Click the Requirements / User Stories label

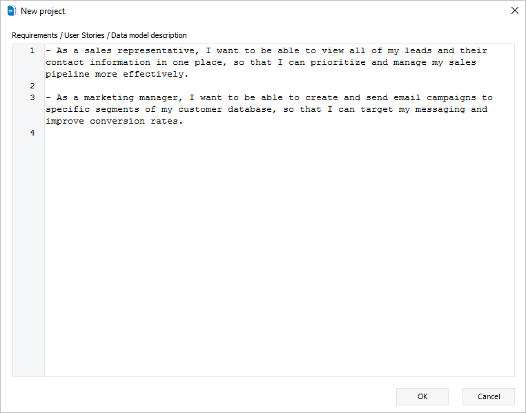click(99, 35)
